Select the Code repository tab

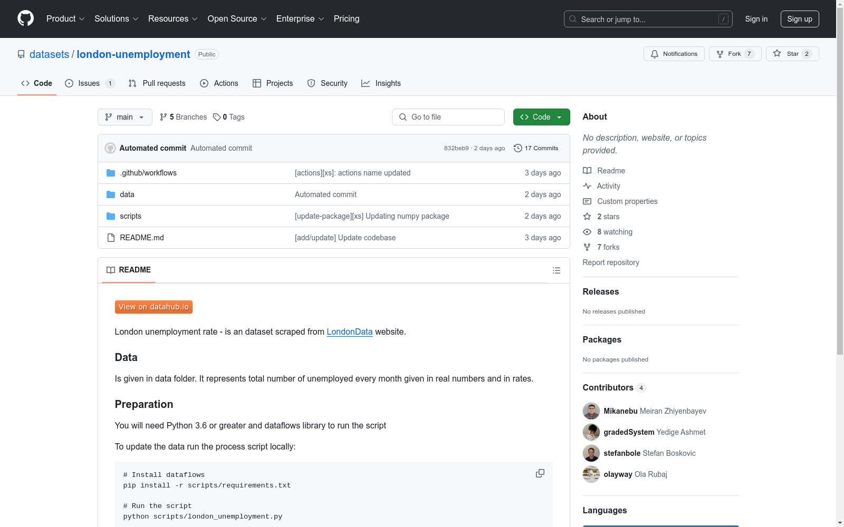coord(37,83)
